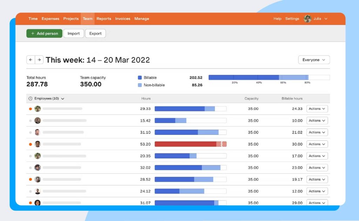Screen dimensions: 359x221
Task: Click the Billable legend square
Action: point(138,77)
